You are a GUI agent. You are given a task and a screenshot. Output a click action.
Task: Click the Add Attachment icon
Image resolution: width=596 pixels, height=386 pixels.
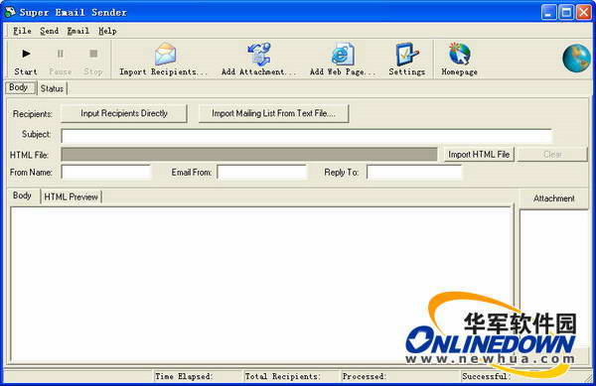259,54
